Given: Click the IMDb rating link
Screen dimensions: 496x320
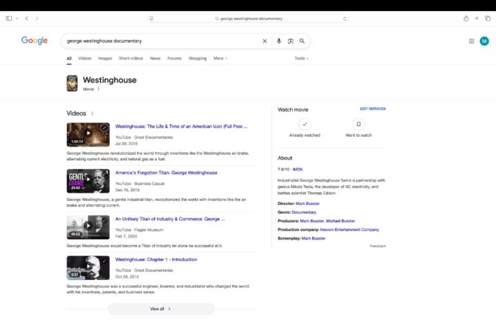Looking at the screenshot, I should (x=298, y=169).
